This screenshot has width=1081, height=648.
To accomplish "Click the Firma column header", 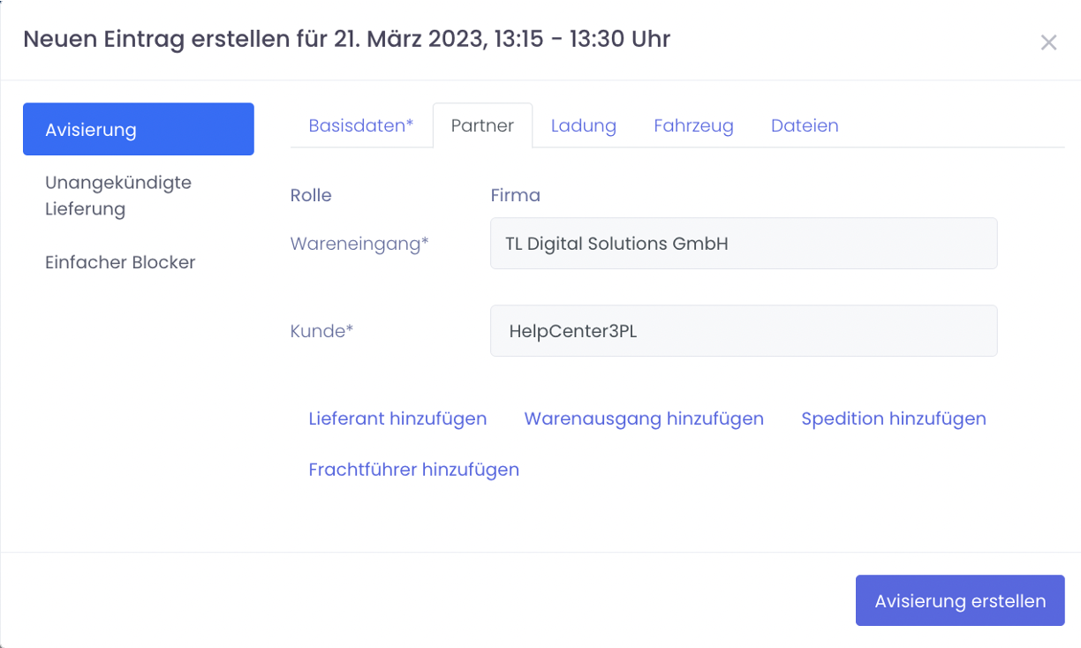I will click(515, 195).
